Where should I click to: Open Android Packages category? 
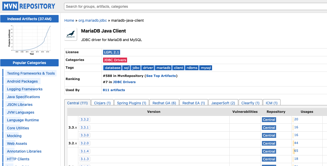(x=22, y=81)
